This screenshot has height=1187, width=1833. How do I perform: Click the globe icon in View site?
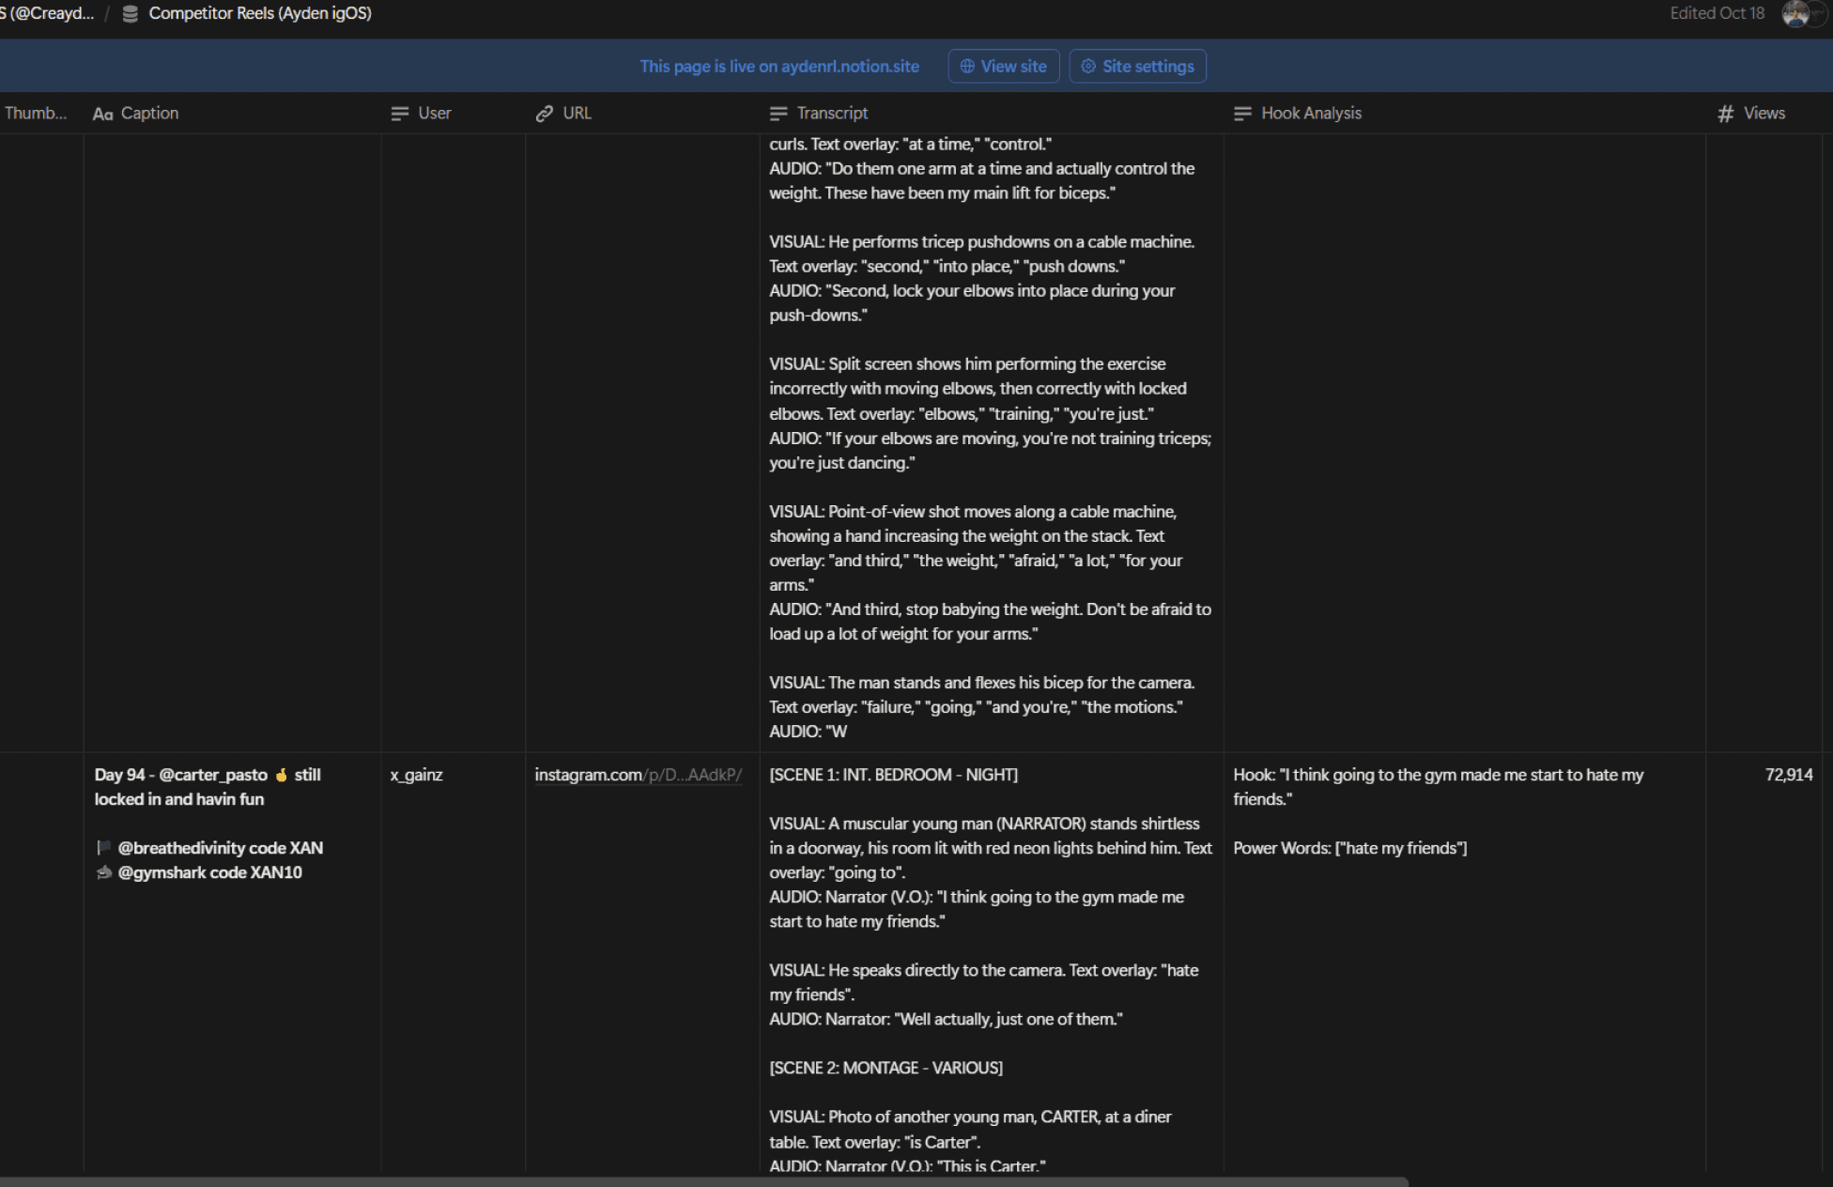[966, 67]
